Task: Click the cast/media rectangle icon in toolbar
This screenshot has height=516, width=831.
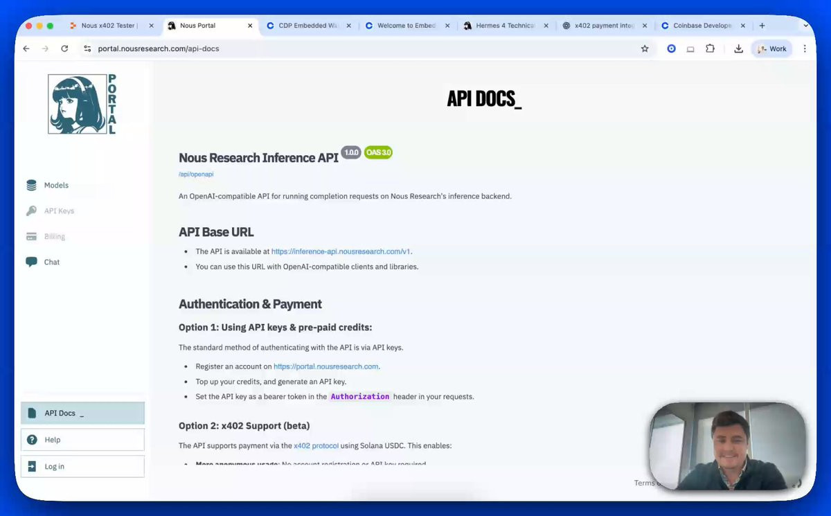Action: 690,48
